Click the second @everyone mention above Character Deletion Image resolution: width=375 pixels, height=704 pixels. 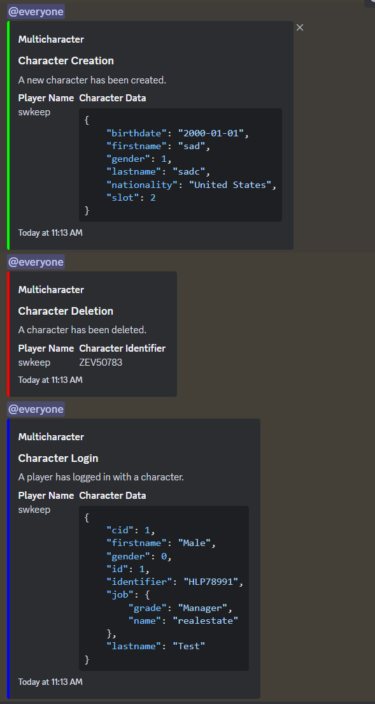point(36,262)
